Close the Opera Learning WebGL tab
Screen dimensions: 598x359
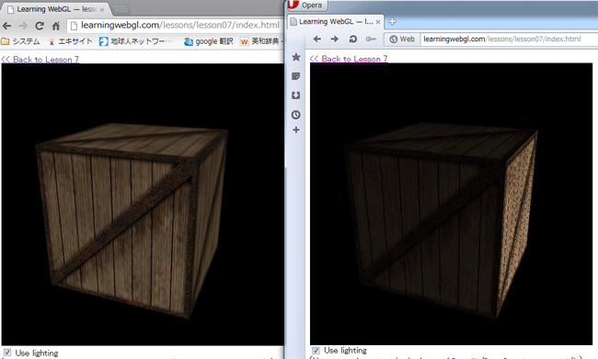click(x=378, y=22)
